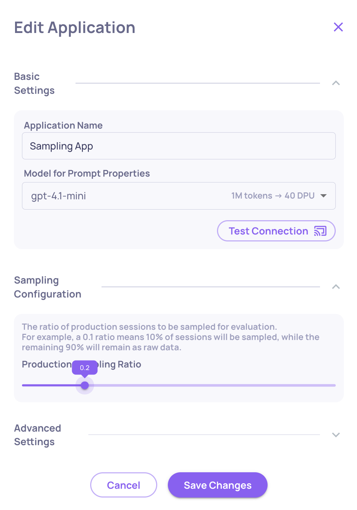Click the 0.2 slider value tooltip
357x510 pixels.
click(85, 367)
